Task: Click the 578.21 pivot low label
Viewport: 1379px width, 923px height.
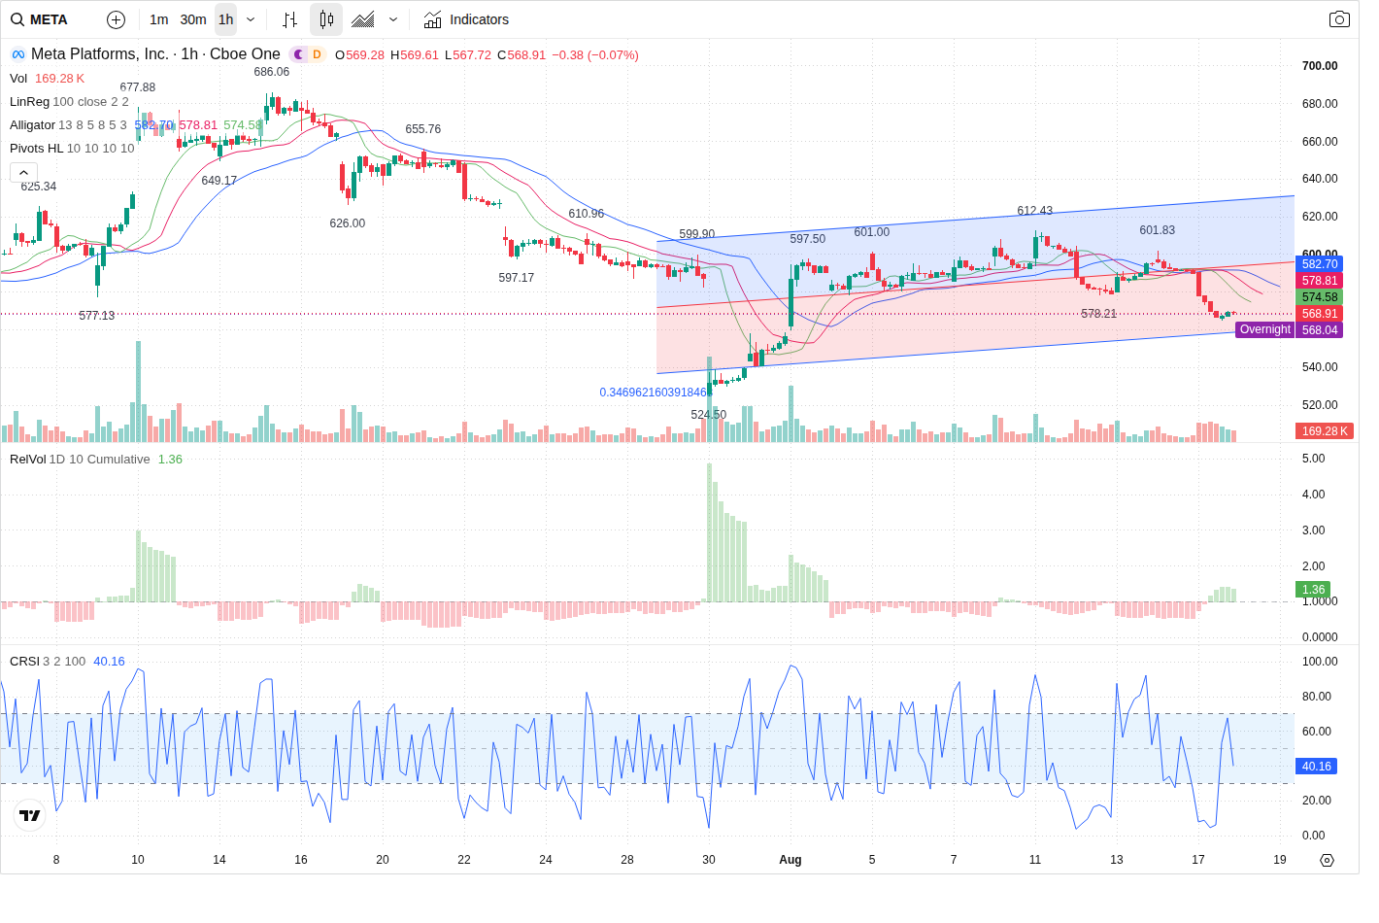Action: pyautogui.click(x=1099, y=314)
